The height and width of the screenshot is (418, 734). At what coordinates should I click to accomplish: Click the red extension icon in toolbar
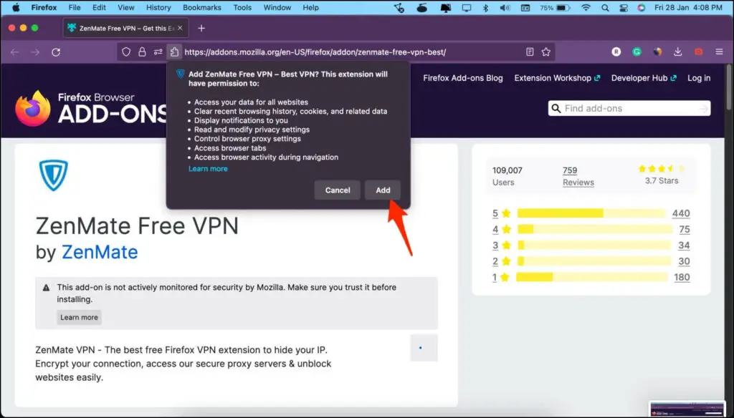point(698,52)
